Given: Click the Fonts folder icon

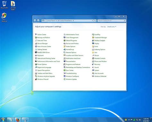Looking at the screenshot, I should tap(93, 46).
